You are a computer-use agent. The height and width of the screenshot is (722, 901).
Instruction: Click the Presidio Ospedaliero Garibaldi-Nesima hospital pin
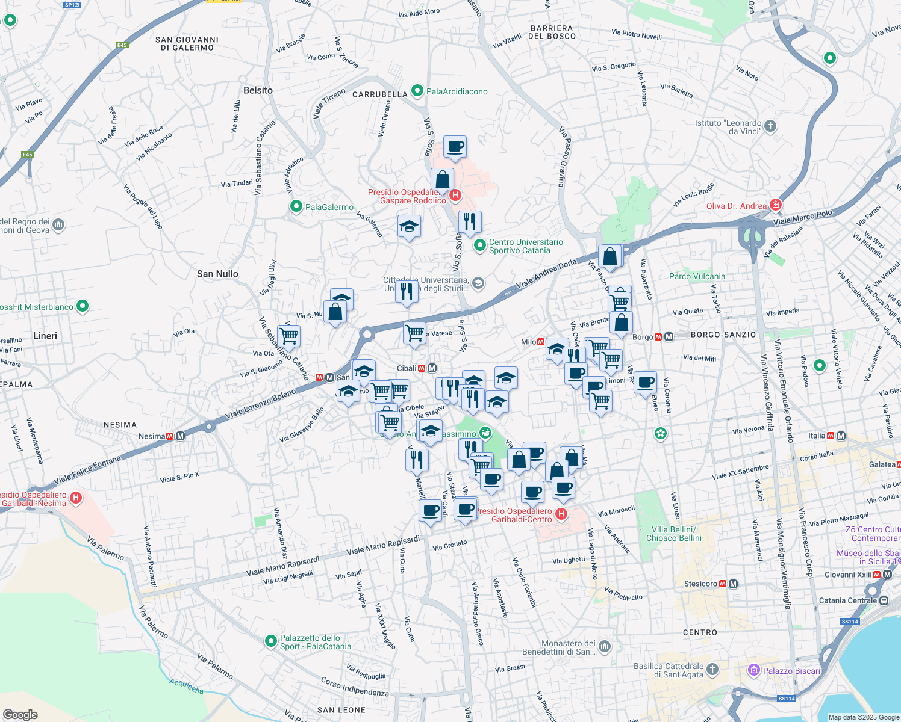[x=76, y=498]
